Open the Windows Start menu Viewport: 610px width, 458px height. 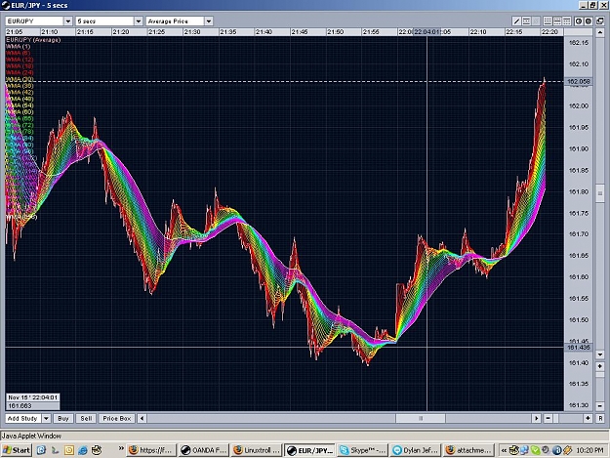point(17,450)
